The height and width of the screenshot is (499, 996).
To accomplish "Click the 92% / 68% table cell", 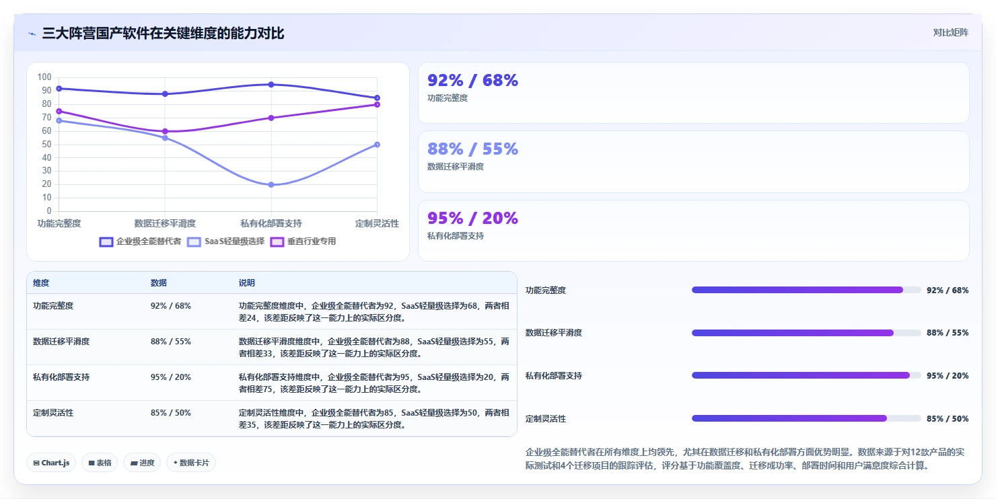I will pyautogui.click(x=171, y=305).
